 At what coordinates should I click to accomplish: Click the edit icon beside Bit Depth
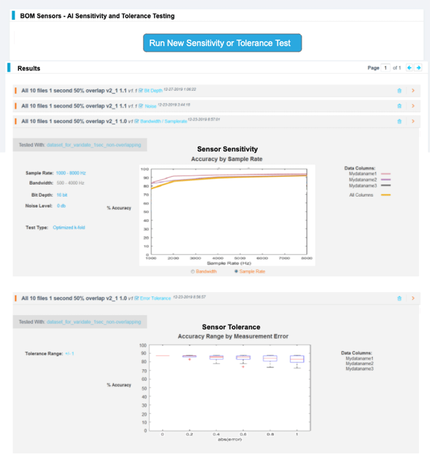tap(141, 90)
